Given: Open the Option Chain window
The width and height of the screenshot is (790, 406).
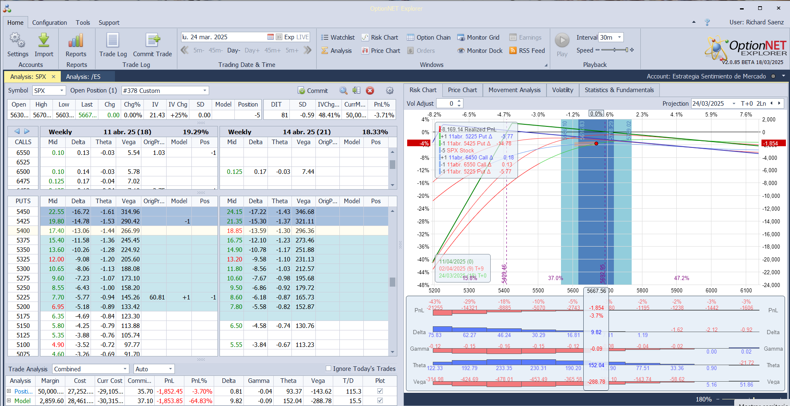Looking at the screenshot, I should click(429, 37).
